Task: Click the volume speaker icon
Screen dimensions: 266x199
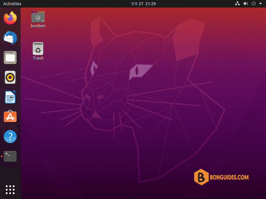Action: point(246,3)
